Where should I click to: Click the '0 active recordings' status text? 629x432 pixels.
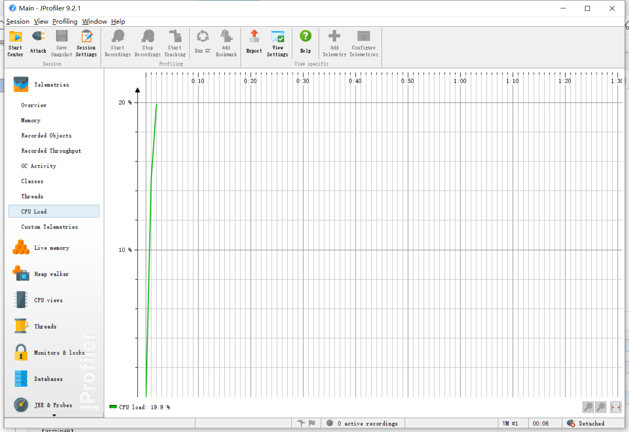pyautogui.click(x=368, y=424)
